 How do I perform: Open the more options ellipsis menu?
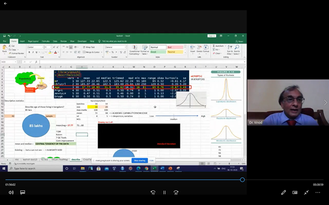pos(318,192)
